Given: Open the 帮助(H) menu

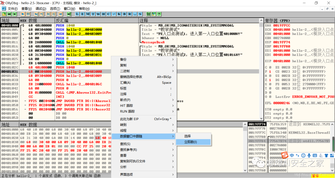Looking at the screenshot, I should pos(84,9).
